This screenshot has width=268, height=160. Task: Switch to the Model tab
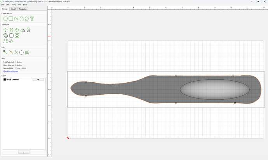(x=13, y=9)
